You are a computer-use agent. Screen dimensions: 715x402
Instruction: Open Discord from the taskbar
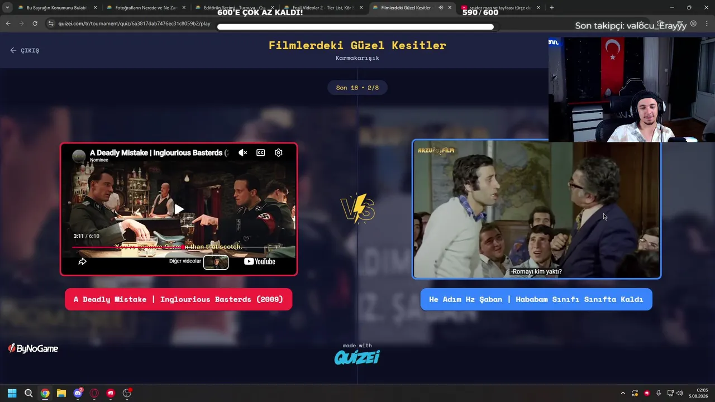(78, 393)
